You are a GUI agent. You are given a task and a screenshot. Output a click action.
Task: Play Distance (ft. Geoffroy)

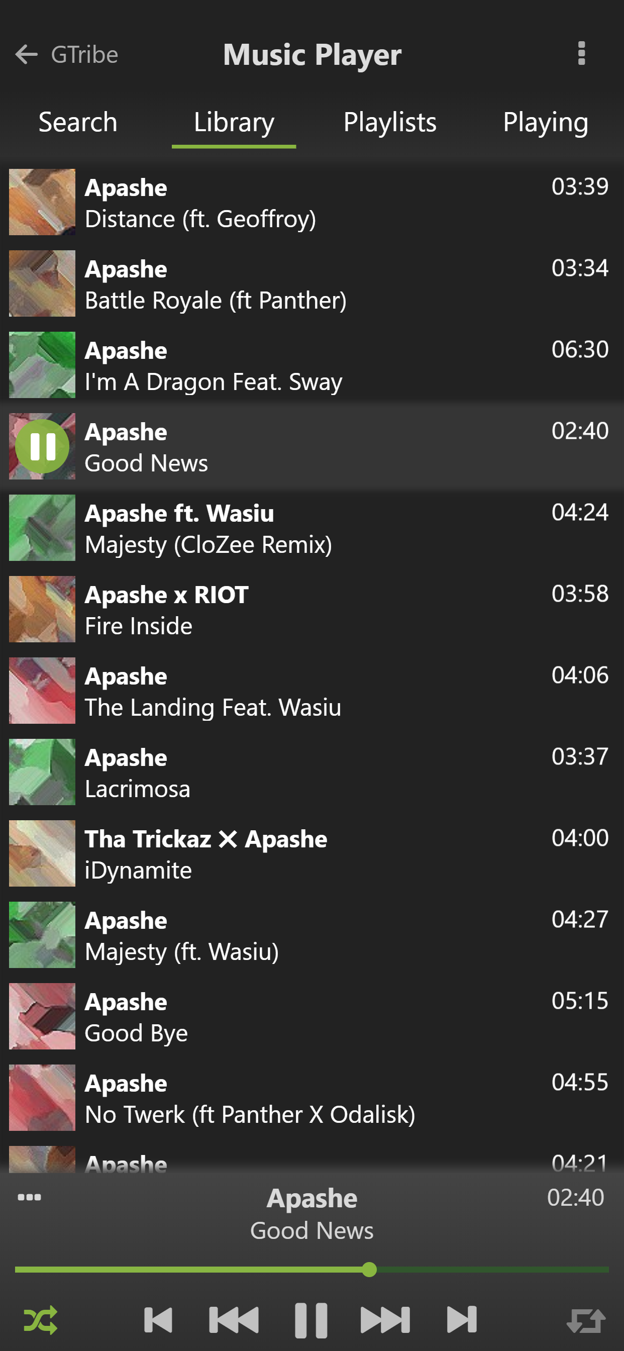pos(312,202)
